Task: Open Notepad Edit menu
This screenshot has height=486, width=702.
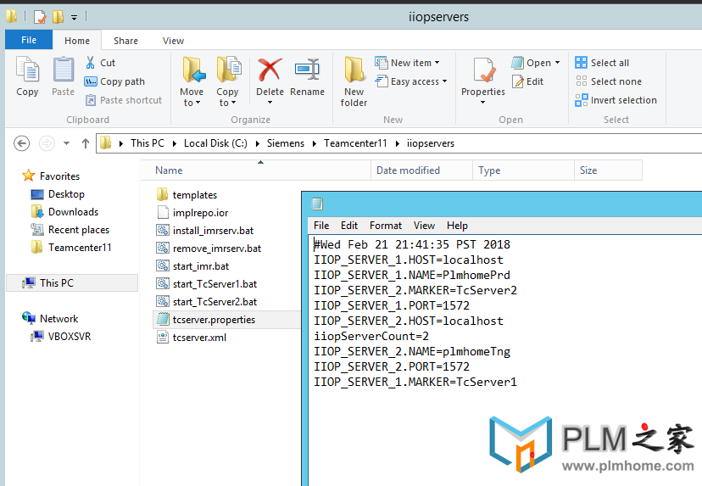Action: point(349,226)
